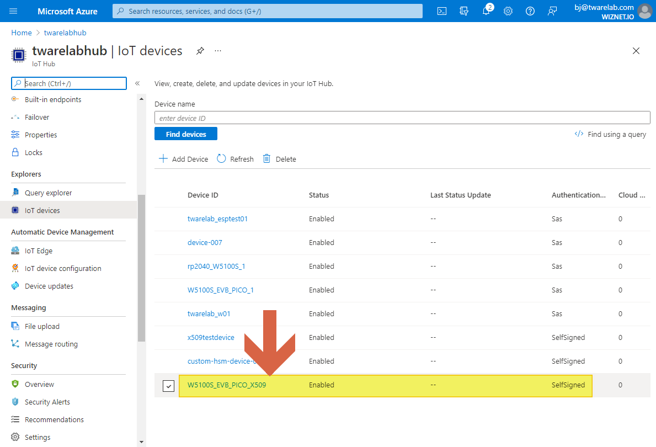Viewport: 656px width, 447px height.
Task: Click Delete in the toolbar
Action: point(280,159)
